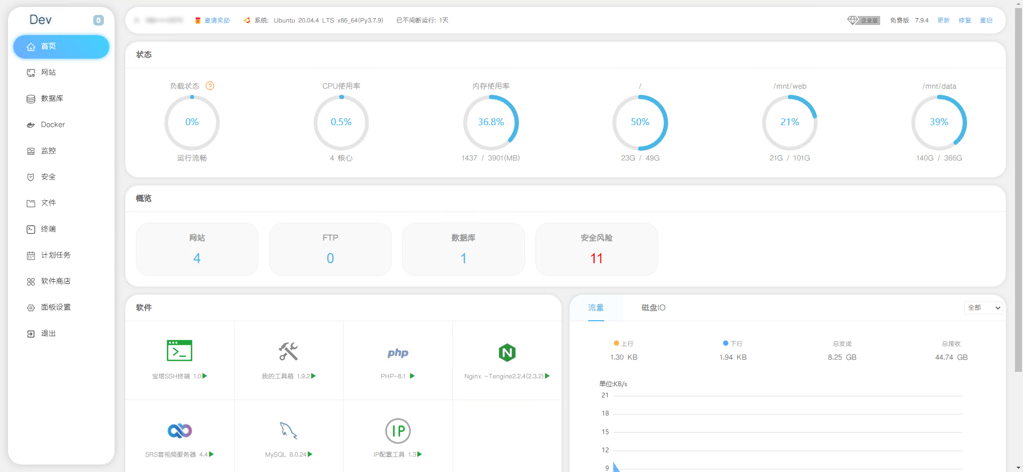Open the IP配置工具 icon
The image size is (1023, 472).
pyautogui.click(x=397, y=431)
